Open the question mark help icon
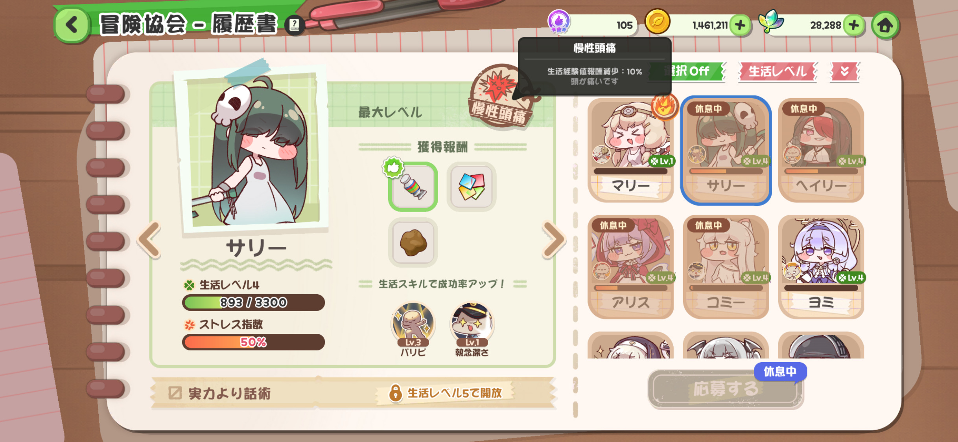This screenshot has width=958, height=442. [294, 26]
